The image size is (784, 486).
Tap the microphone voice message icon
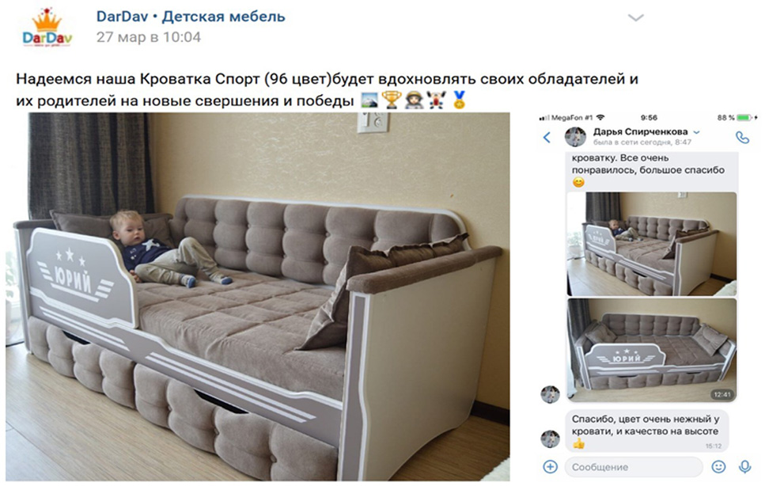click(x=744, y=466)
